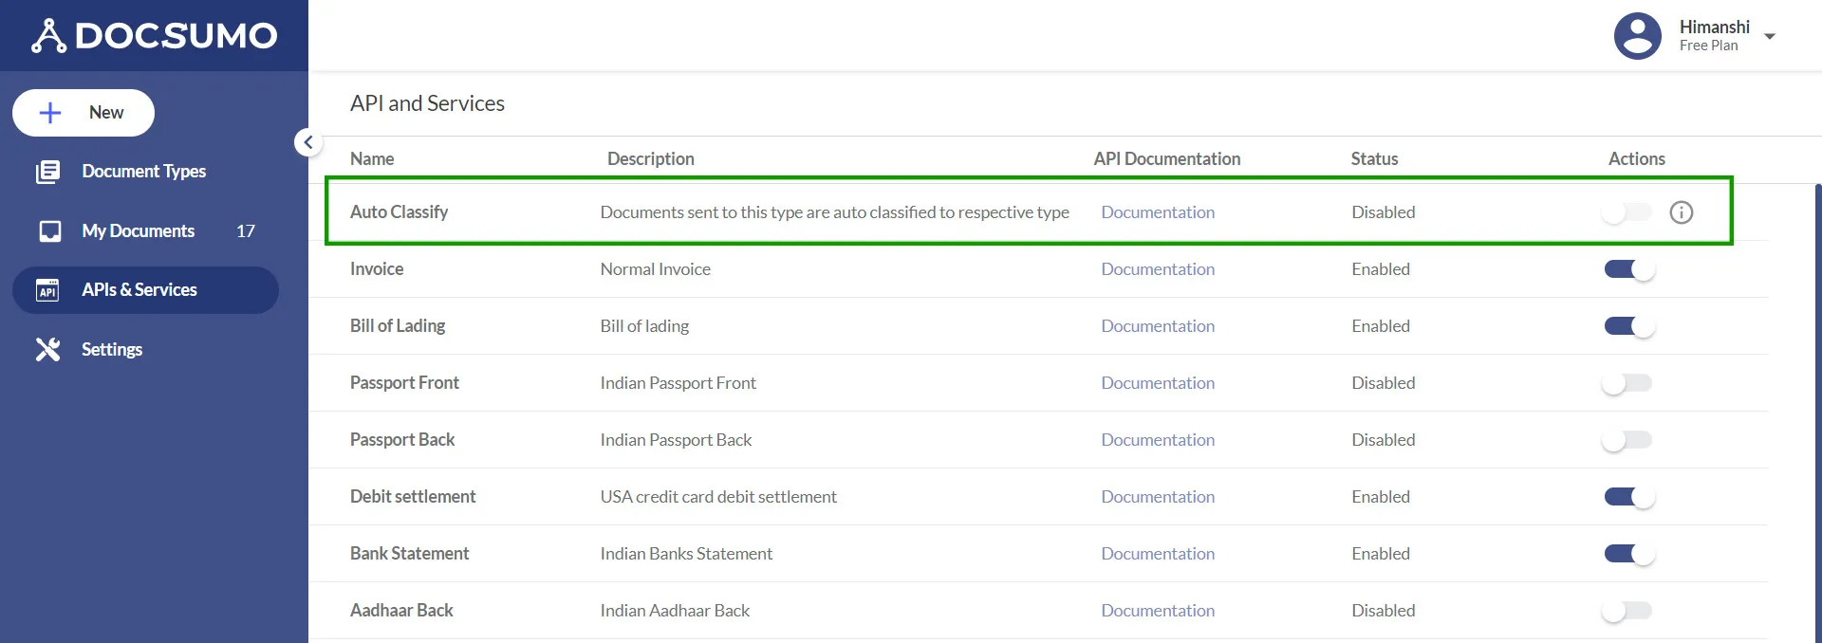This screenshot has height=643, width=1822.
Task: Click the APIs & Services sidebar icon
Action: (x=47, y=290)
